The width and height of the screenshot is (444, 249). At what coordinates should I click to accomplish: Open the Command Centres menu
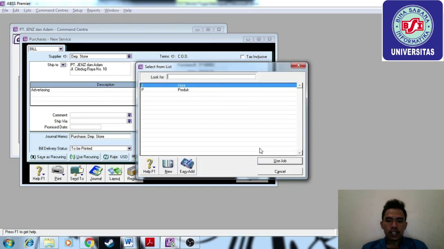pyautogui.click(x=52, y=10)
